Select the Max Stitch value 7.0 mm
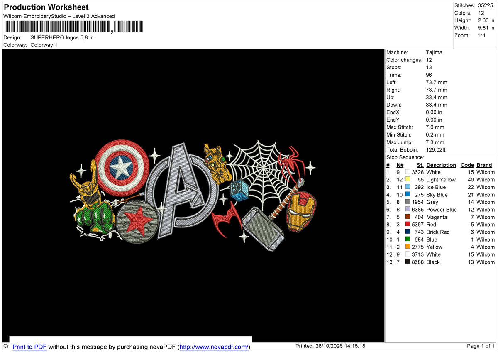Screen dimensions: 498x352 tap(435, 127)
